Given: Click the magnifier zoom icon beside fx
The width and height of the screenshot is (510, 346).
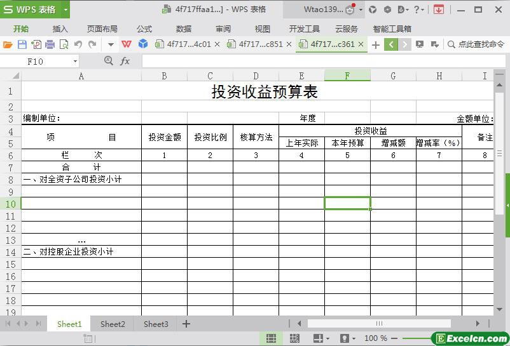Looking at the screenshot, I should tap(109, 61).
